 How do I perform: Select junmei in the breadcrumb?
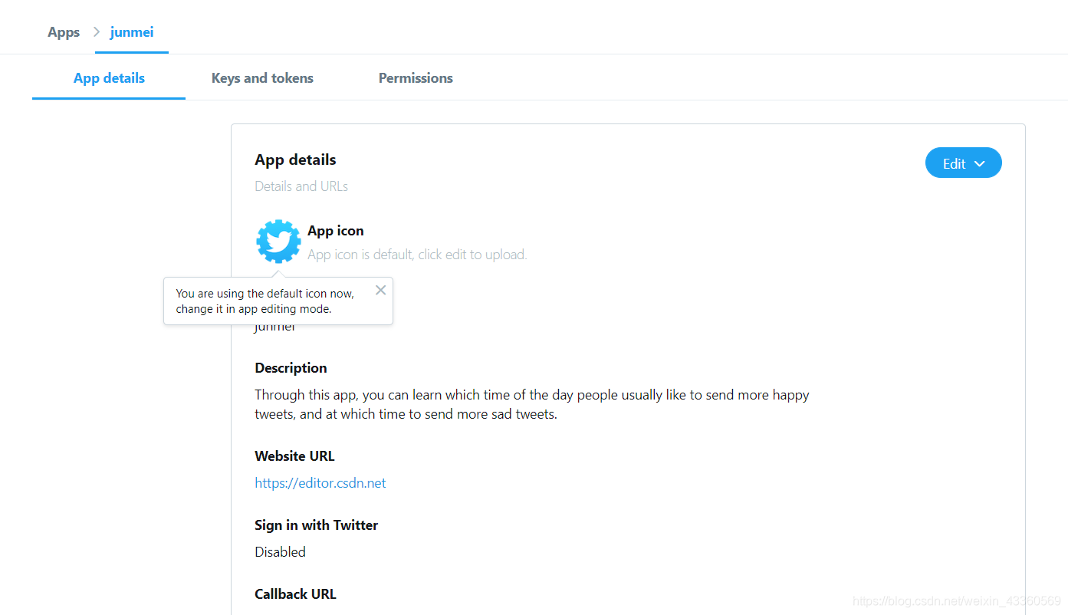pyautogui.click(x=132, y=32)
